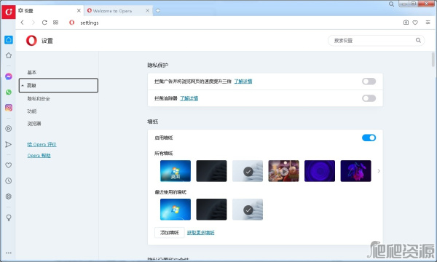Select 隐私和安全 in settings navigation

click(x=39, y=98)
